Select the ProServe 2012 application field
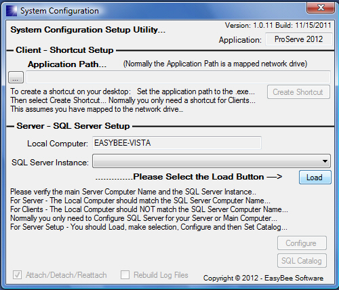Screen dimensions: 339x290 click(x=298, y=39)
